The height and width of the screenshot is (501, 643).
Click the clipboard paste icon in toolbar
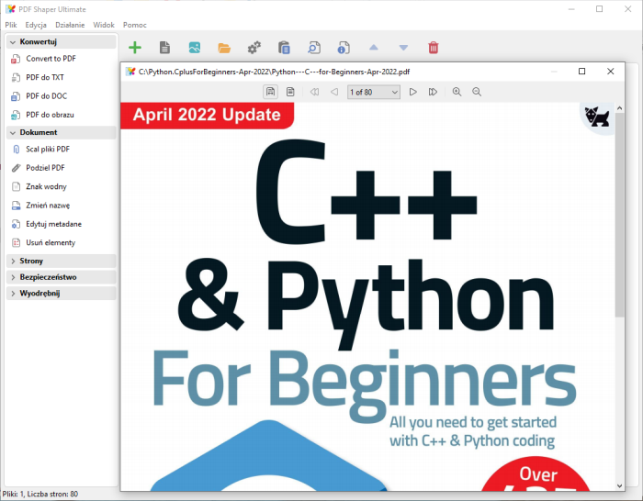(284, 48)
